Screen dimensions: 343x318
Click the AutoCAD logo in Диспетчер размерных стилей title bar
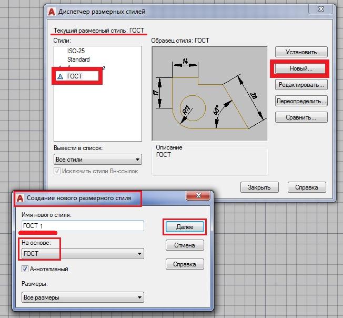click(x=51, y=11)
